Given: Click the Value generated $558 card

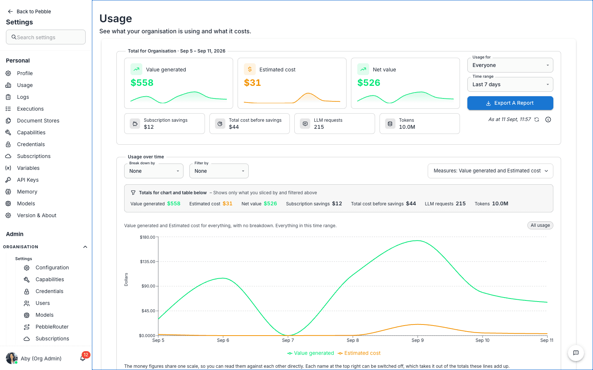Looking at the screenshot, I should (x=179, y=83).
